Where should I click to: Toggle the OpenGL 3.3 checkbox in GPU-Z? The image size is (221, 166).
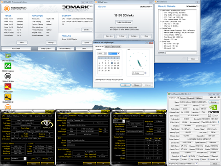coord(208,160)
